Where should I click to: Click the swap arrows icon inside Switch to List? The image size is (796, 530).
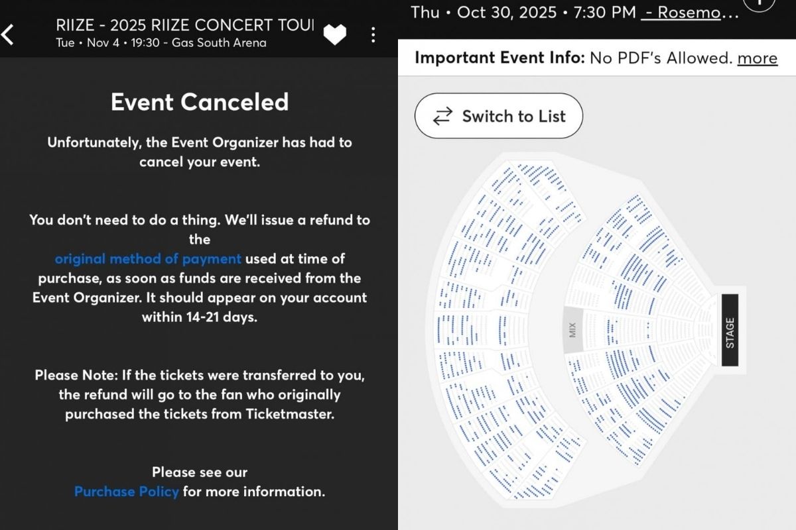(442, 116)
